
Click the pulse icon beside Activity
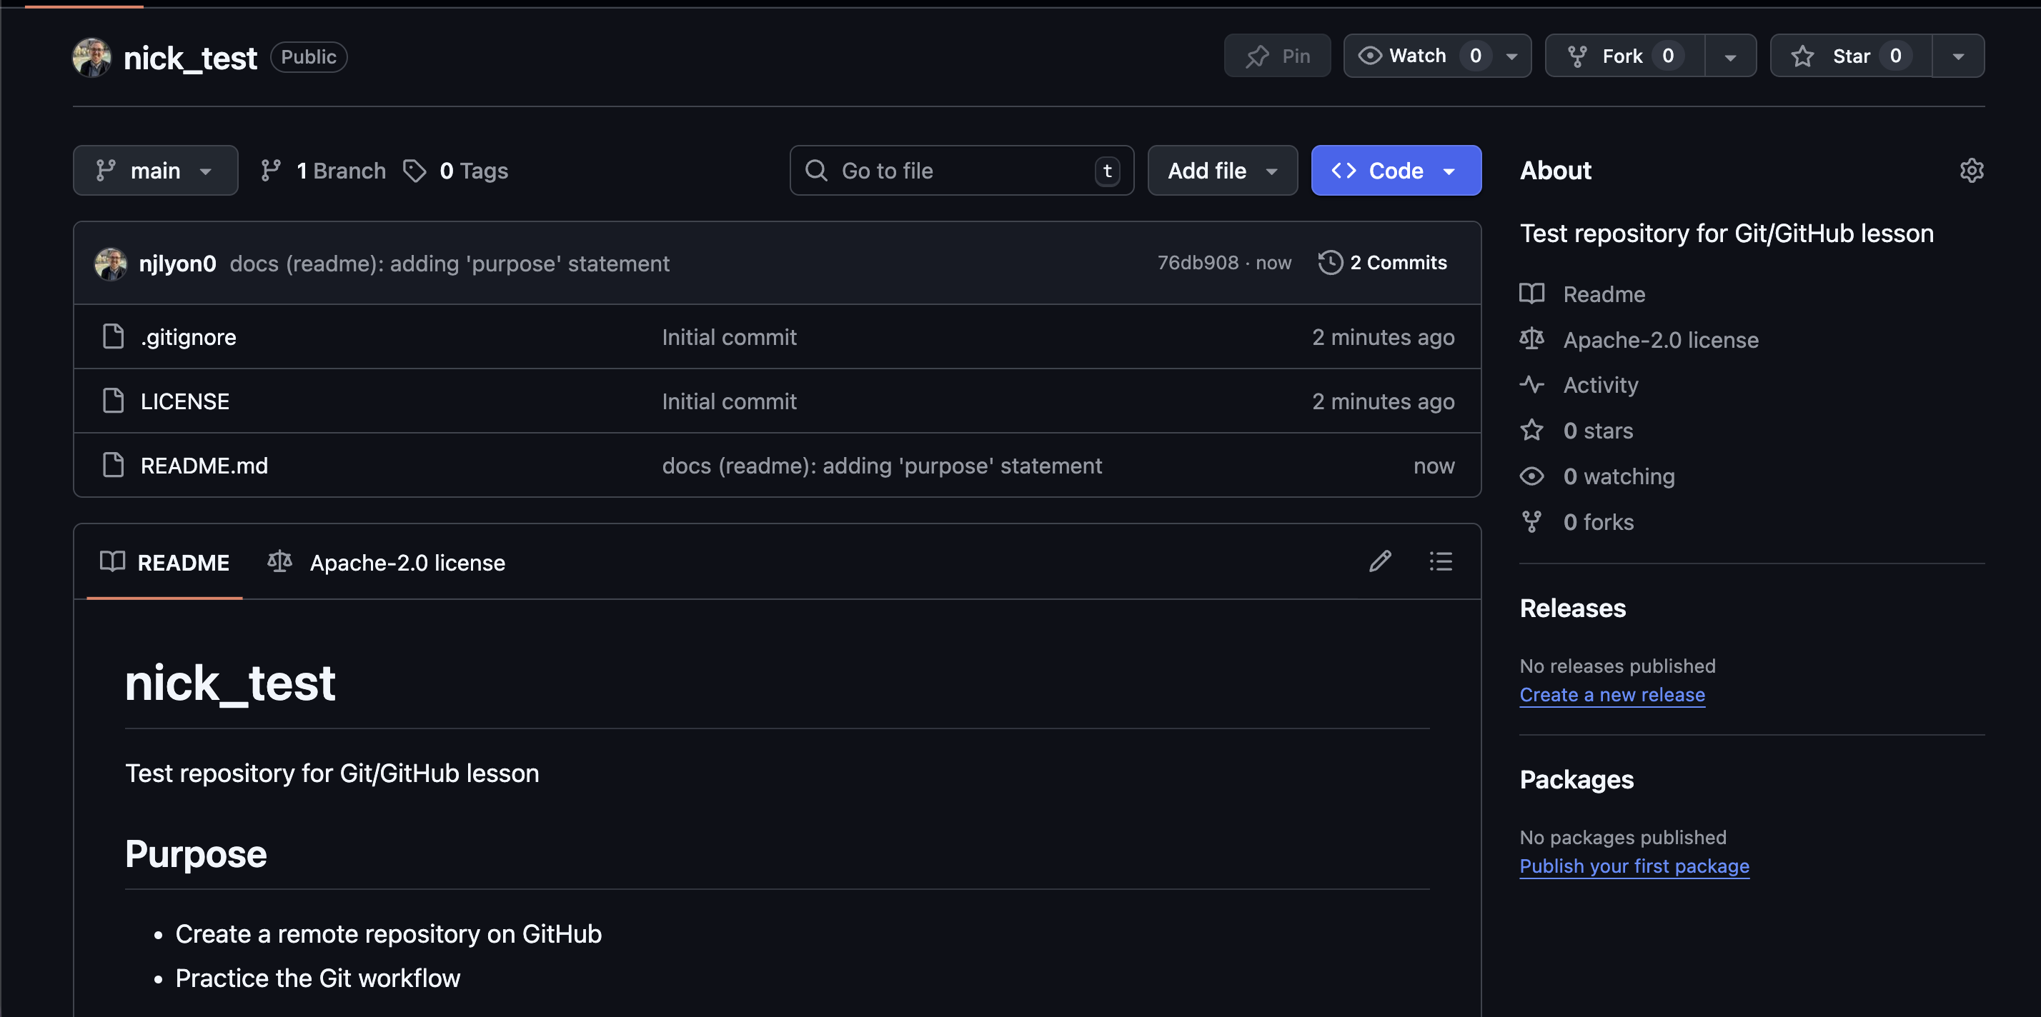pos(1531,384)
